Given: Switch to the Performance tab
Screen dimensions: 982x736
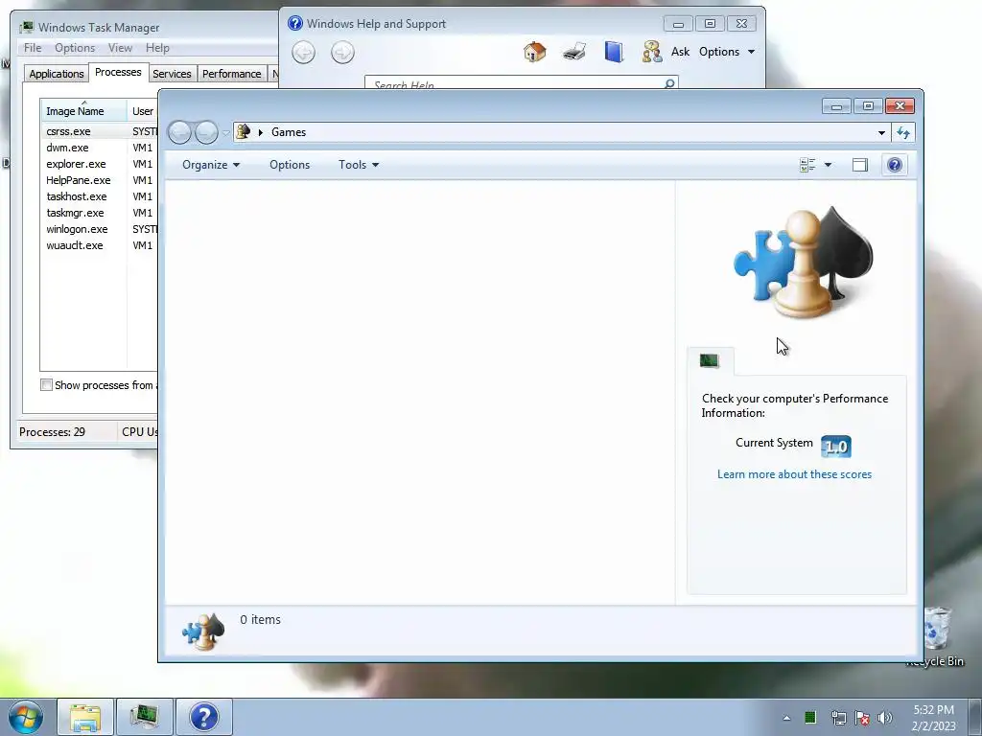Looking at the screenshot, I should coord(231,74).
